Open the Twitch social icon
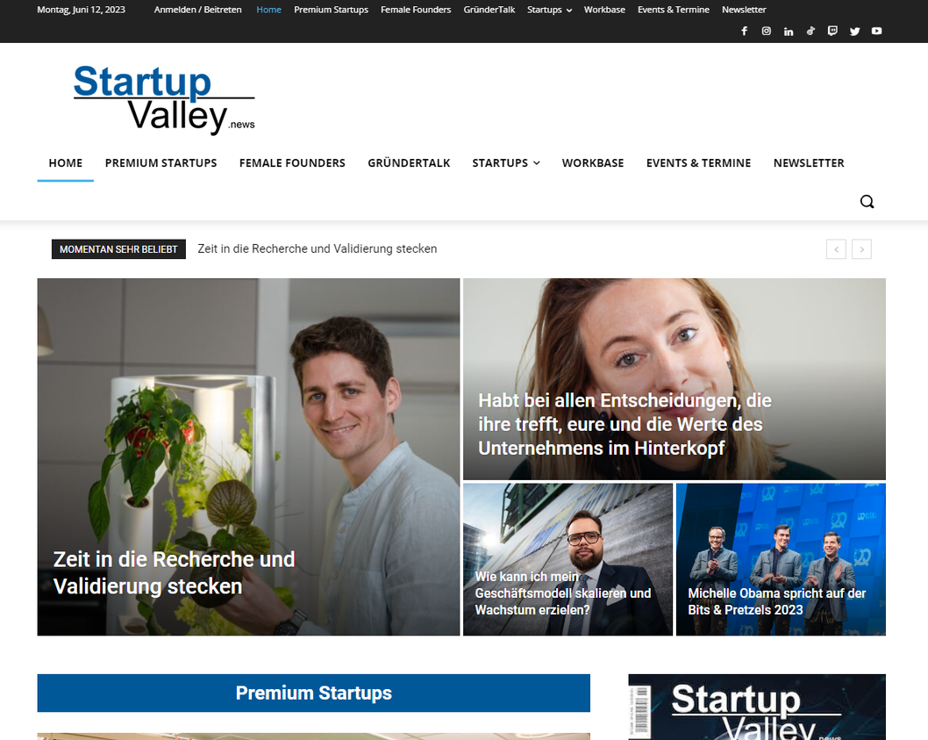This screenshot has width=928, height=740. coord(832,31)
